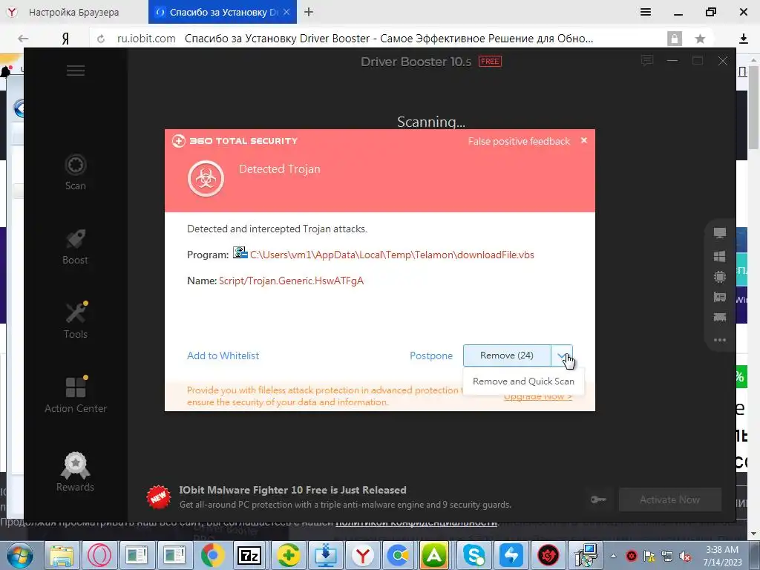Click the Yandex Я home button
The image size is (760, 570).
65,39
